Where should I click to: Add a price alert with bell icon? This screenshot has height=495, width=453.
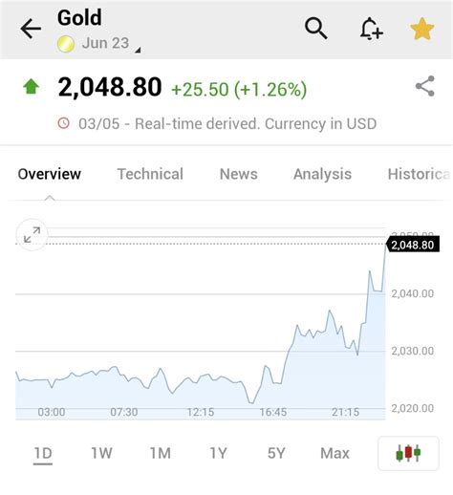pyautogui.click(x=371, y=29)
